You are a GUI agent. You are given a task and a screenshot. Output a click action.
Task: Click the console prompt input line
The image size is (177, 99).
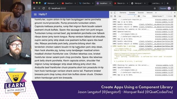[143, 77]
